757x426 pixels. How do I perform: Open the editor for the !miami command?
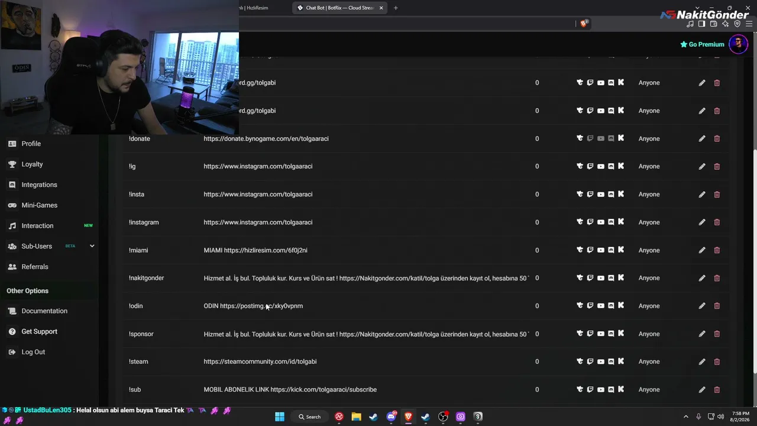coord(702,250)
